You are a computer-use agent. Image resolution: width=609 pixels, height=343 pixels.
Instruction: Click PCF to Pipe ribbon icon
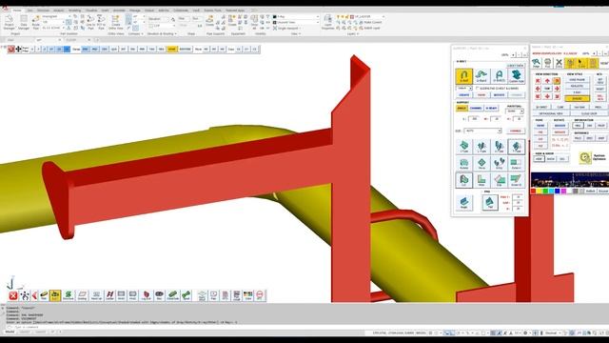101,23
